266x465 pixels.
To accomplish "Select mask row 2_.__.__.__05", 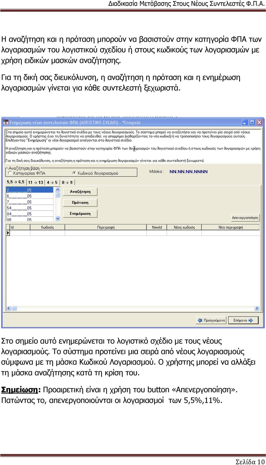I will pos(29,190).
